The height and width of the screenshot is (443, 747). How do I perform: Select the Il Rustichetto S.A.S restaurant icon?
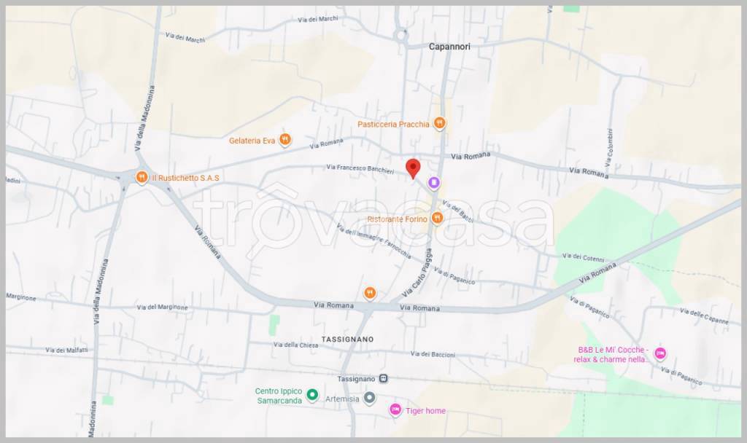141,177
